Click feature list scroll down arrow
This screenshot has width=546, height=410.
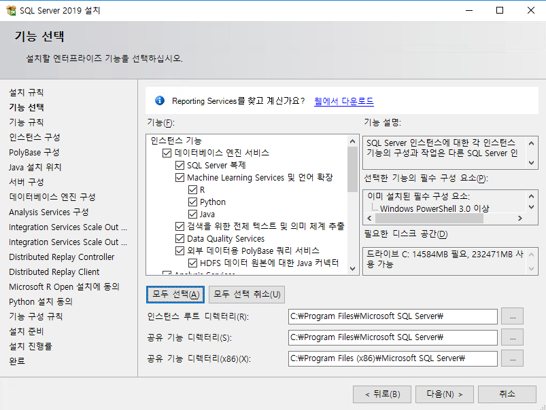[352, 268]
